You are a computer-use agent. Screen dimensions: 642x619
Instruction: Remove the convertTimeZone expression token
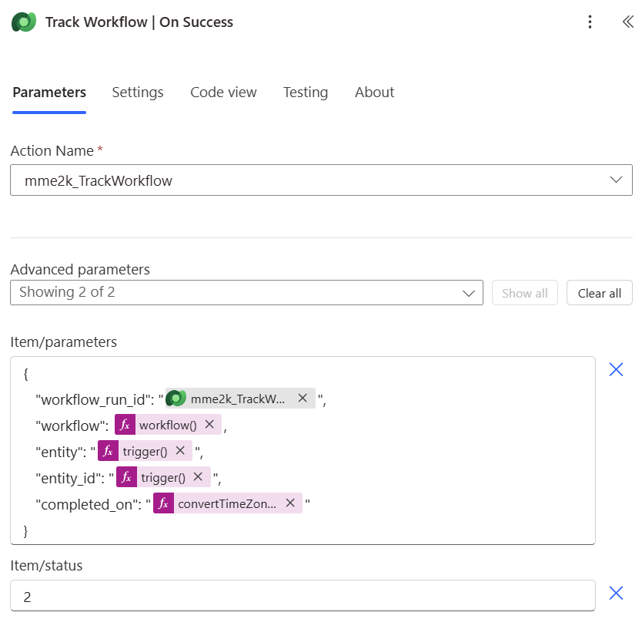(x=290, y=503)
